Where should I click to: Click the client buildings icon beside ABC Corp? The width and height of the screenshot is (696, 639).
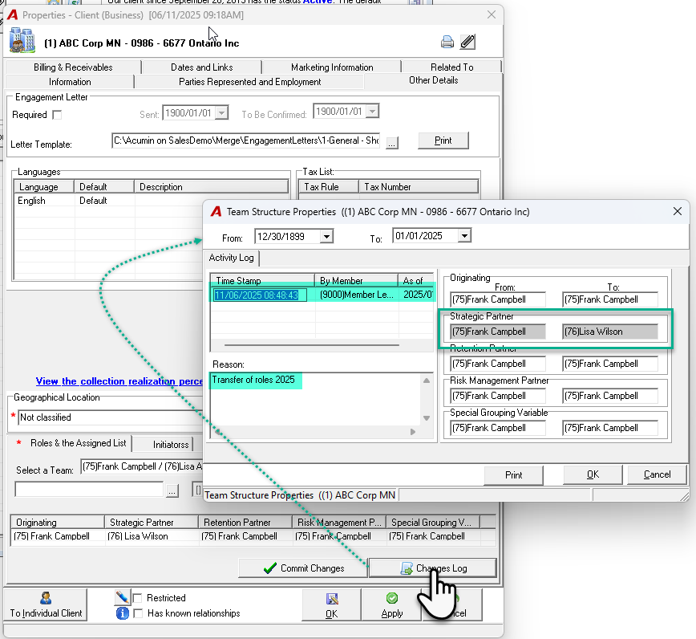22,40
